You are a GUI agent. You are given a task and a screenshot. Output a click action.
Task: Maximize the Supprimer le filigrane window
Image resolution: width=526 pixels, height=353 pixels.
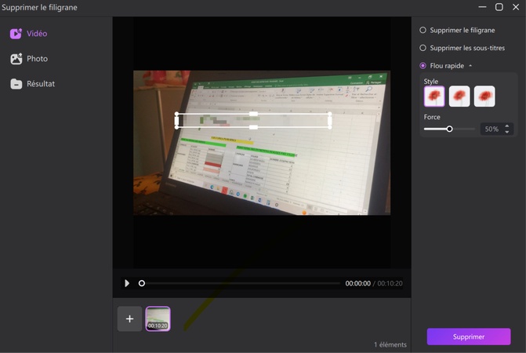click(x=499, y=7)
